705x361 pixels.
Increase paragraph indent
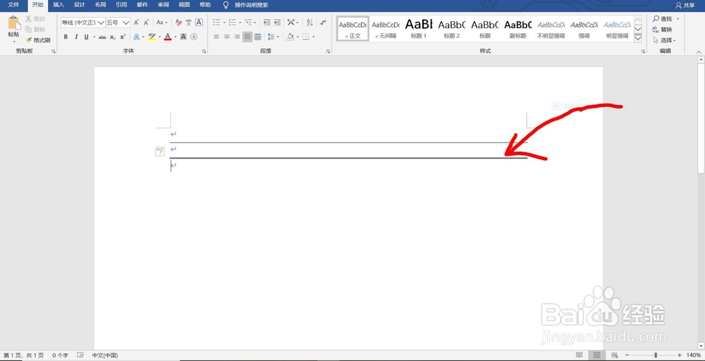point(277,23)
